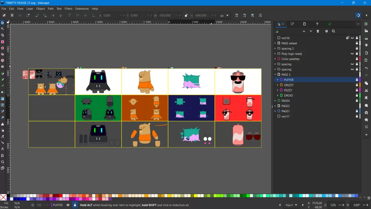The image size is (371, 209).
Task: Expand the GRIZZY layer
Action: pyautogui.click(x=278, y=85)
